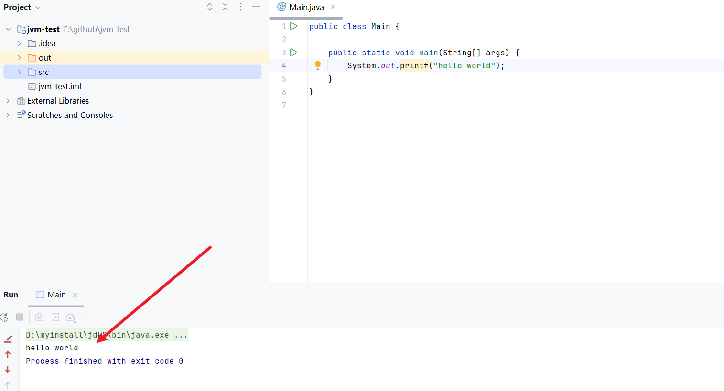The width and height of the screenshot is (724, 391).
Task: Toggle the Select Opened File icon
Action: tap(209, 7)
